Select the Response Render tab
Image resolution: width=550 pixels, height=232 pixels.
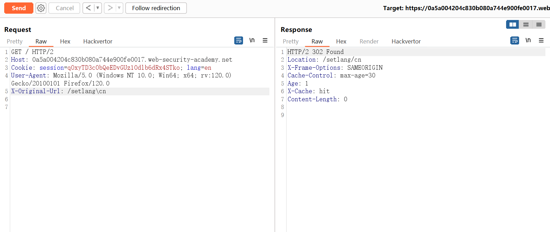[x=369, y=41]
